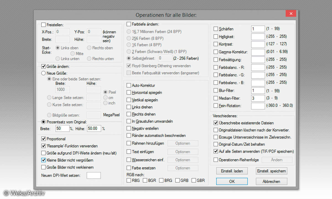Uncheck Auf alle Seiten anwenden
Image resolution: width=332 pixels, height=199 pixels.
point(216,151)
